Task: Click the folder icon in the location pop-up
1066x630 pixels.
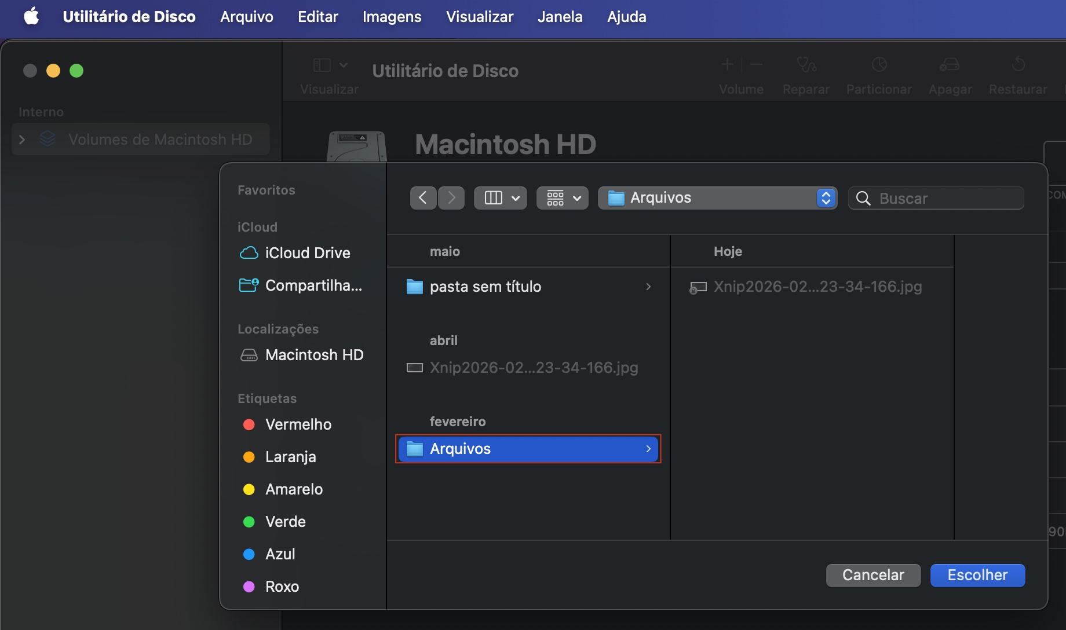Action: point(616,198)
